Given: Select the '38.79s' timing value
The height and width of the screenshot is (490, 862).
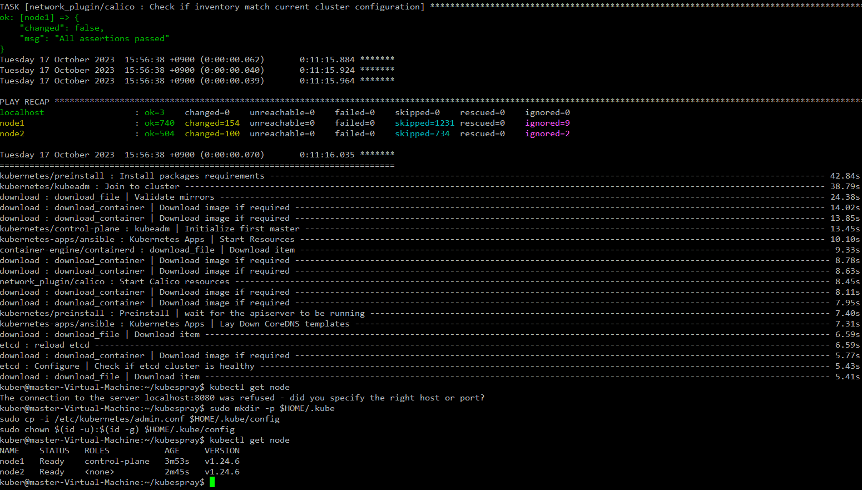Looking at the screenshot, I should click(x=845, y=186).
